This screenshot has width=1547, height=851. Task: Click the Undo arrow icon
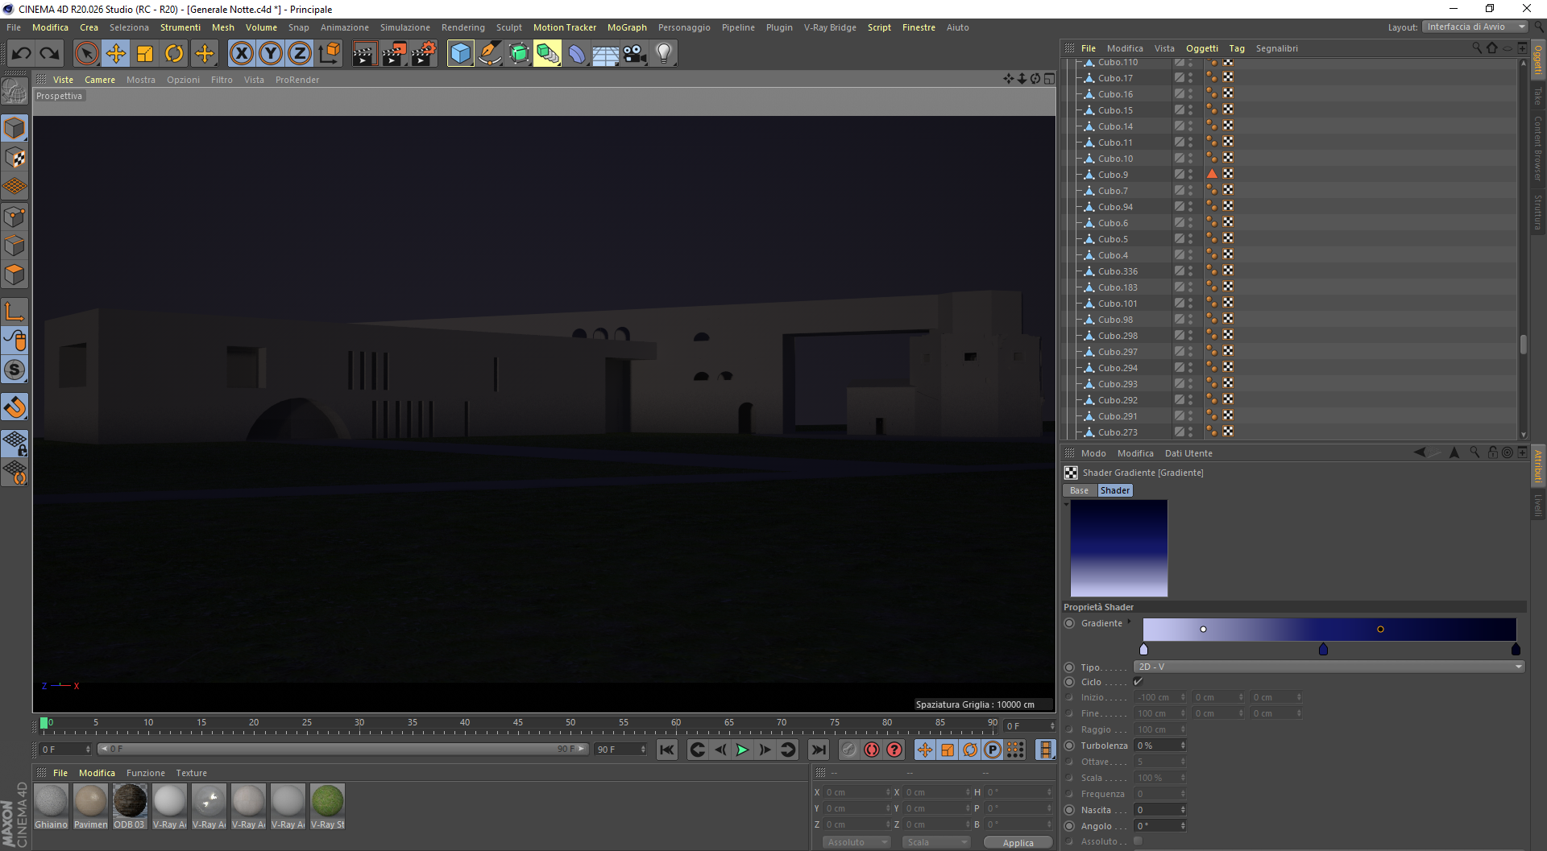[22, 54]
